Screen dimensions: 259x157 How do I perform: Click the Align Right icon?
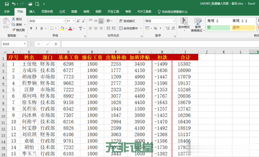click(101, 28)
